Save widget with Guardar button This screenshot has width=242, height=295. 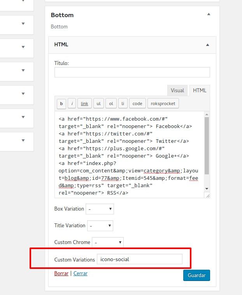196,275
